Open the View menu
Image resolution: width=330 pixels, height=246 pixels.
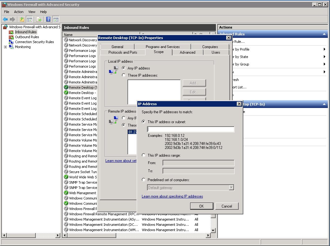[32, 12]
